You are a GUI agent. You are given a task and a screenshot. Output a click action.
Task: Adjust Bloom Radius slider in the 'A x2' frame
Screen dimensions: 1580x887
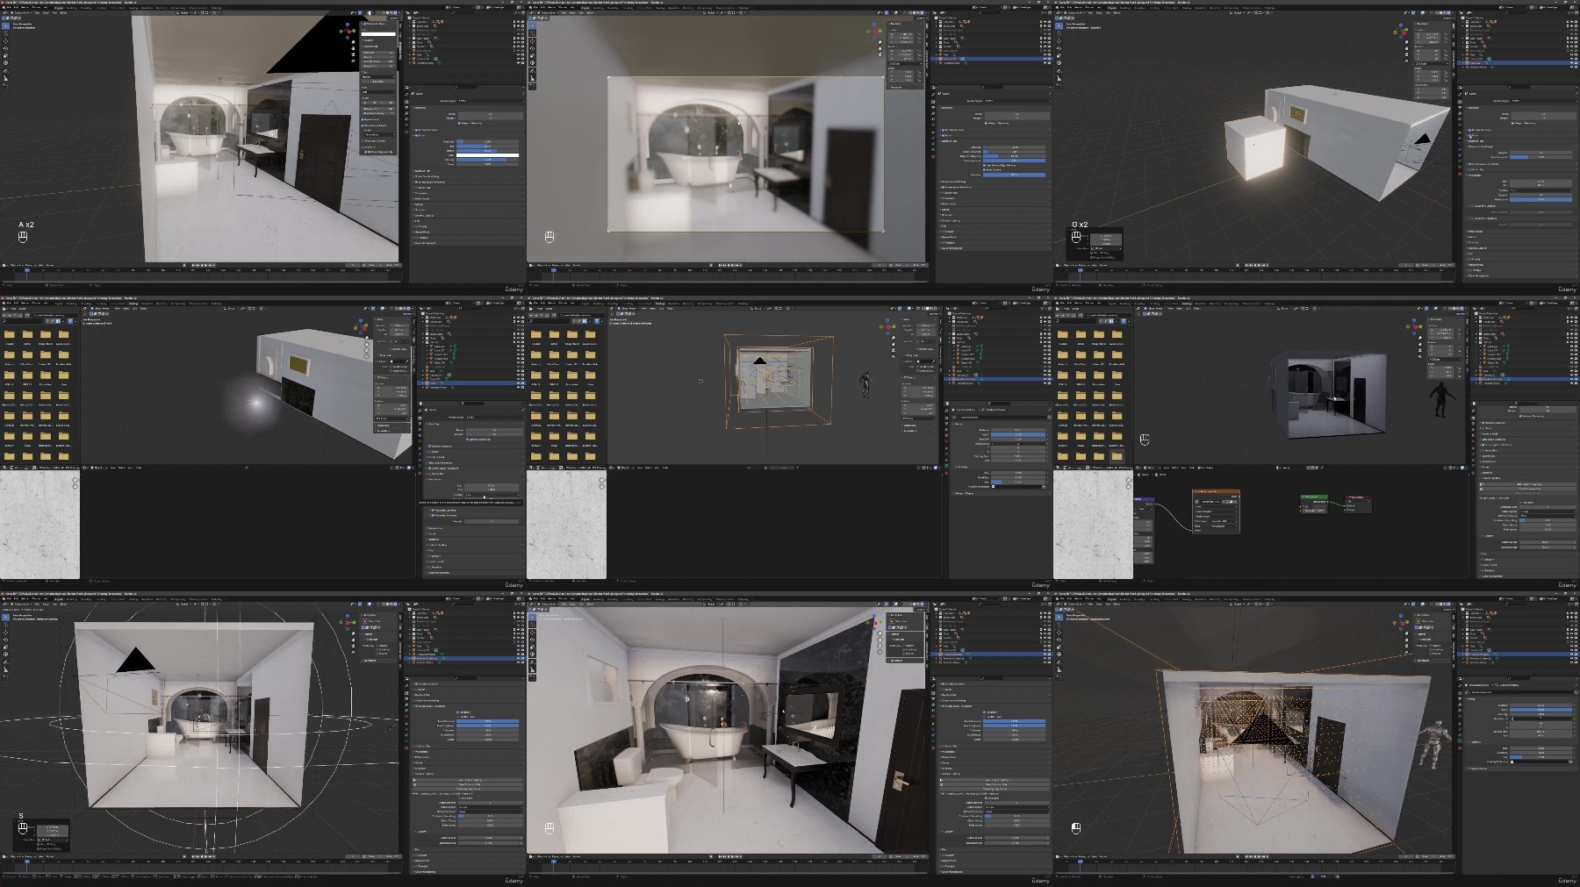coord(487,151)
